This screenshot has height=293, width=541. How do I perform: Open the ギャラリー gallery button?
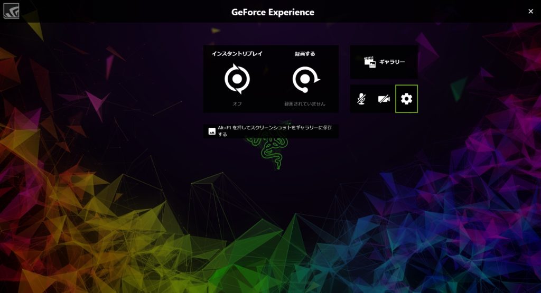[x=384, y=62]
